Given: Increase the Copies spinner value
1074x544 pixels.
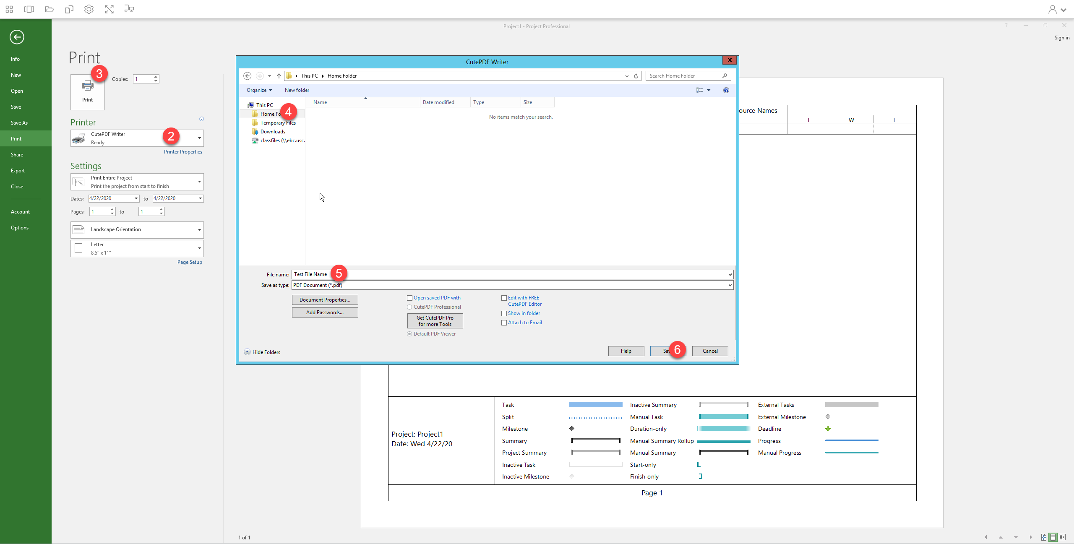Looking at the screenshot, I should [156, 77].
